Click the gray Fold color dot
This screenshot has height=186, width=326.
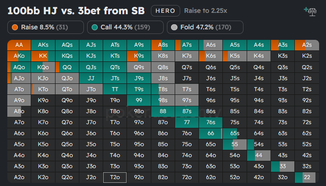pos(174,27)
